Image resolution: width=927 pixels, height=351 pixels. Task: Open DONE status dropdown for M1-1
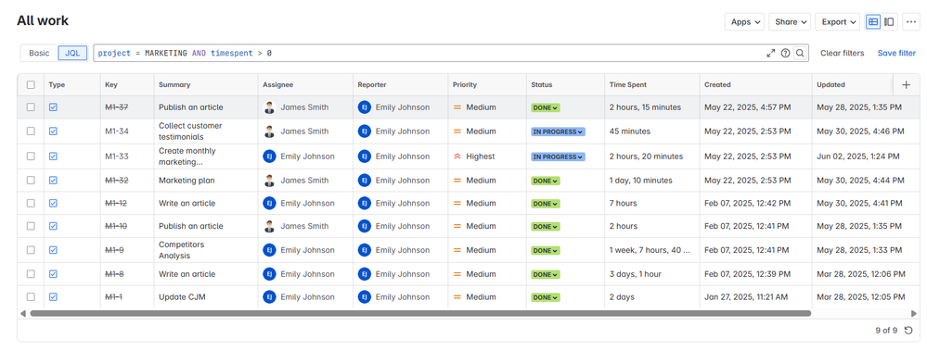pyautogui.click(x=546, y=297)
